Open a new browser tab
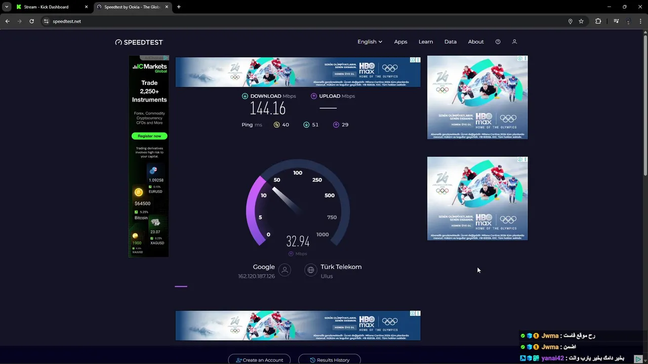Screen dimensions: 648x364 click(x=179, y=7)
